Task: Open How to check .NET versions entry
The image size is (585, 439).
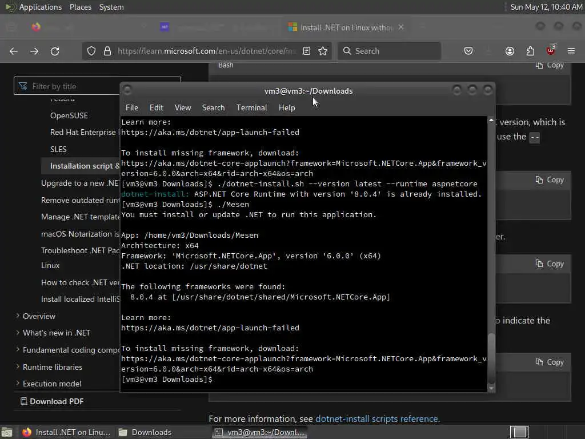Action: [x=80, y=282]
